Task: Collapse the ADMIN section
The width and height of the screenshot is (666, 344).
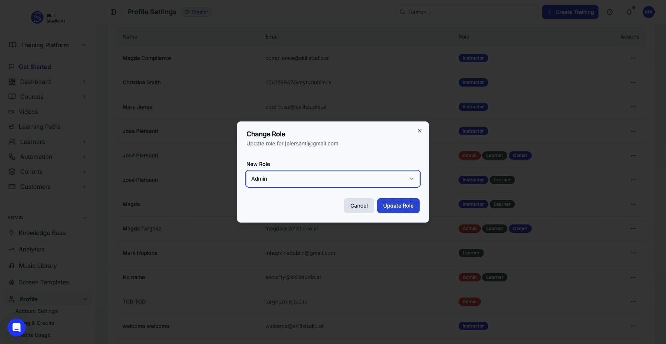Action: pyautogui.click(x=85, y=217)
